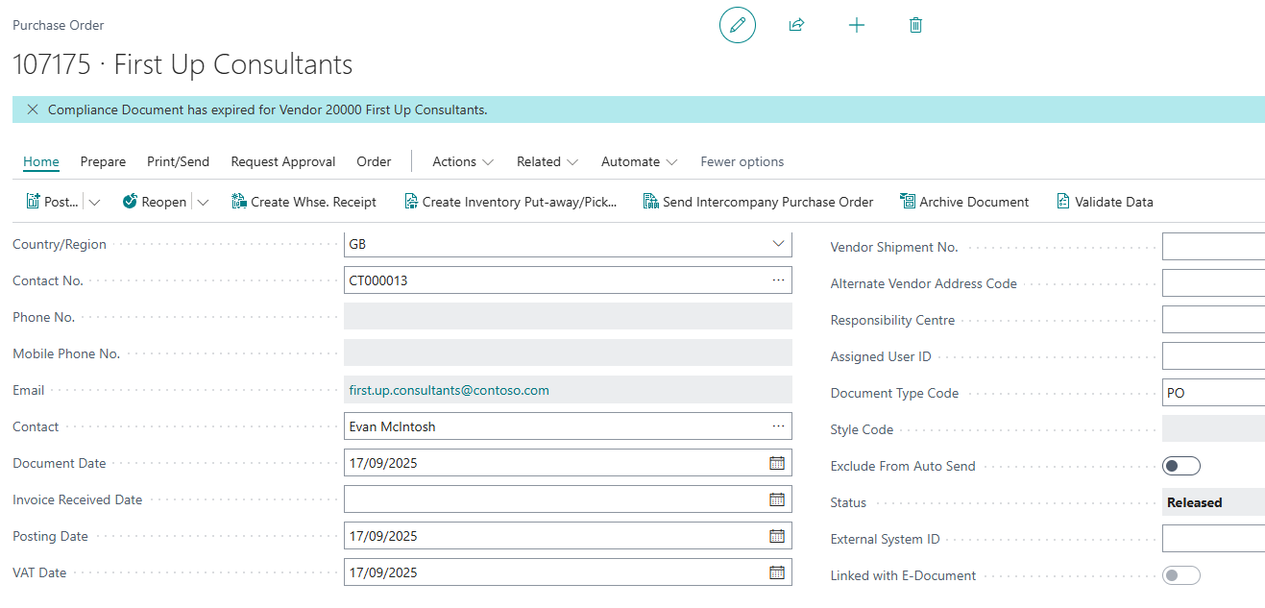Toggle Exclude From Auto Send switch

1180,466
